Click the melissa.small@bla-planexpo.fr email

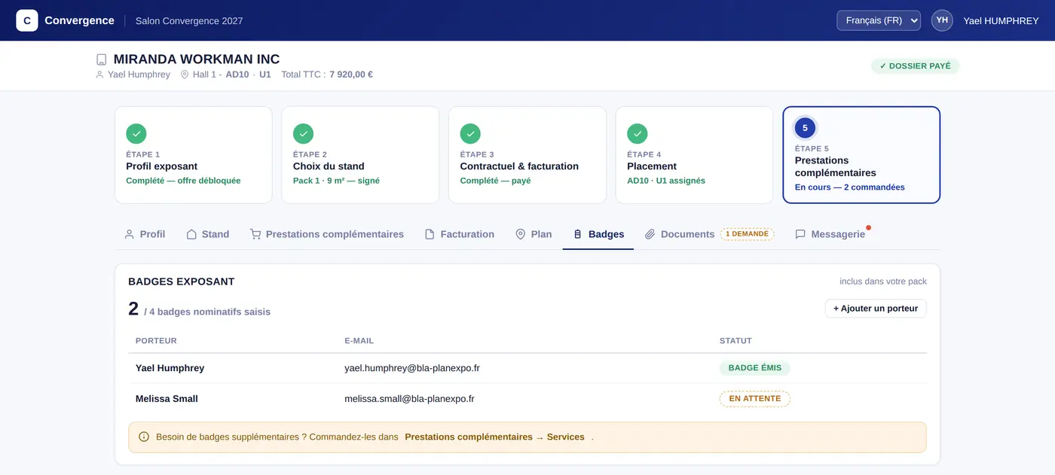[409, 399]
